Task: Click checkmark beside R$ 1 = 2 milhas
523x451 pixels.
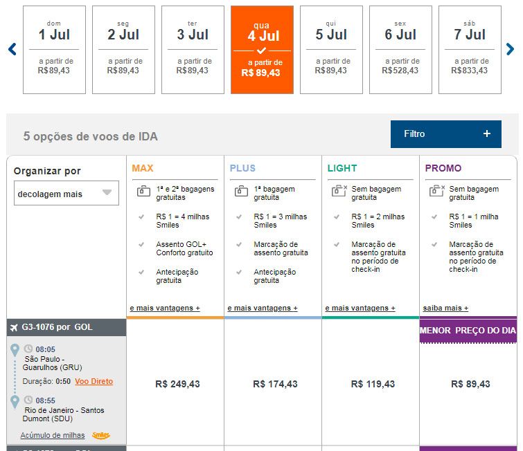Action: (x=337, y=217)
